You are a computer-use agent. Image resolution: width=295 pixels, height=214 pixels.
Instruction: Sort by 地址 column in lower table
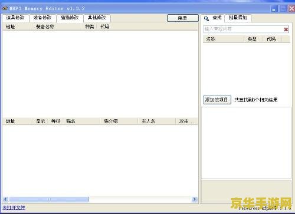pos(17,121)
